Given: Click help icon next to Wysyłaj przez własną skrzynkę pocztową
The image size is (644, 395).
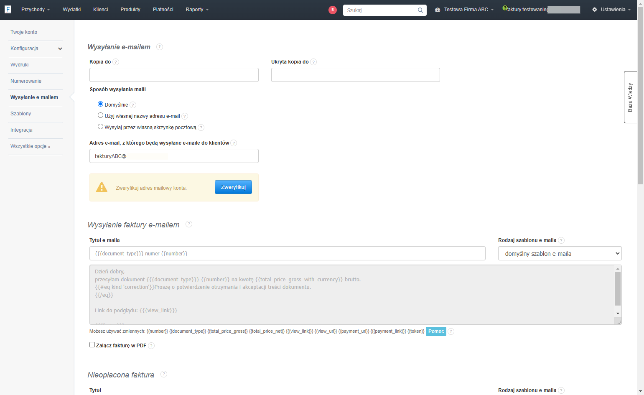Looking at the screenshot, I should tap(201, 127).
